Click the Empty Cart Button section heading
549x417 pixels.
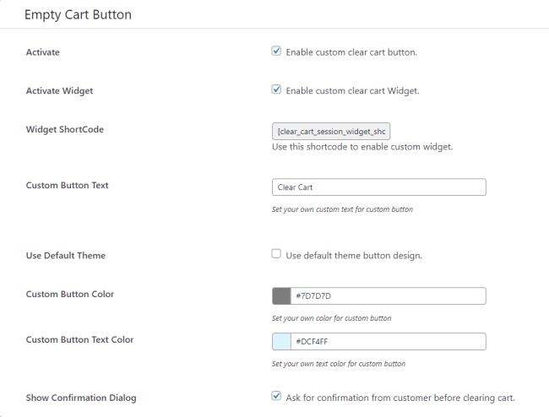[78, 14]
